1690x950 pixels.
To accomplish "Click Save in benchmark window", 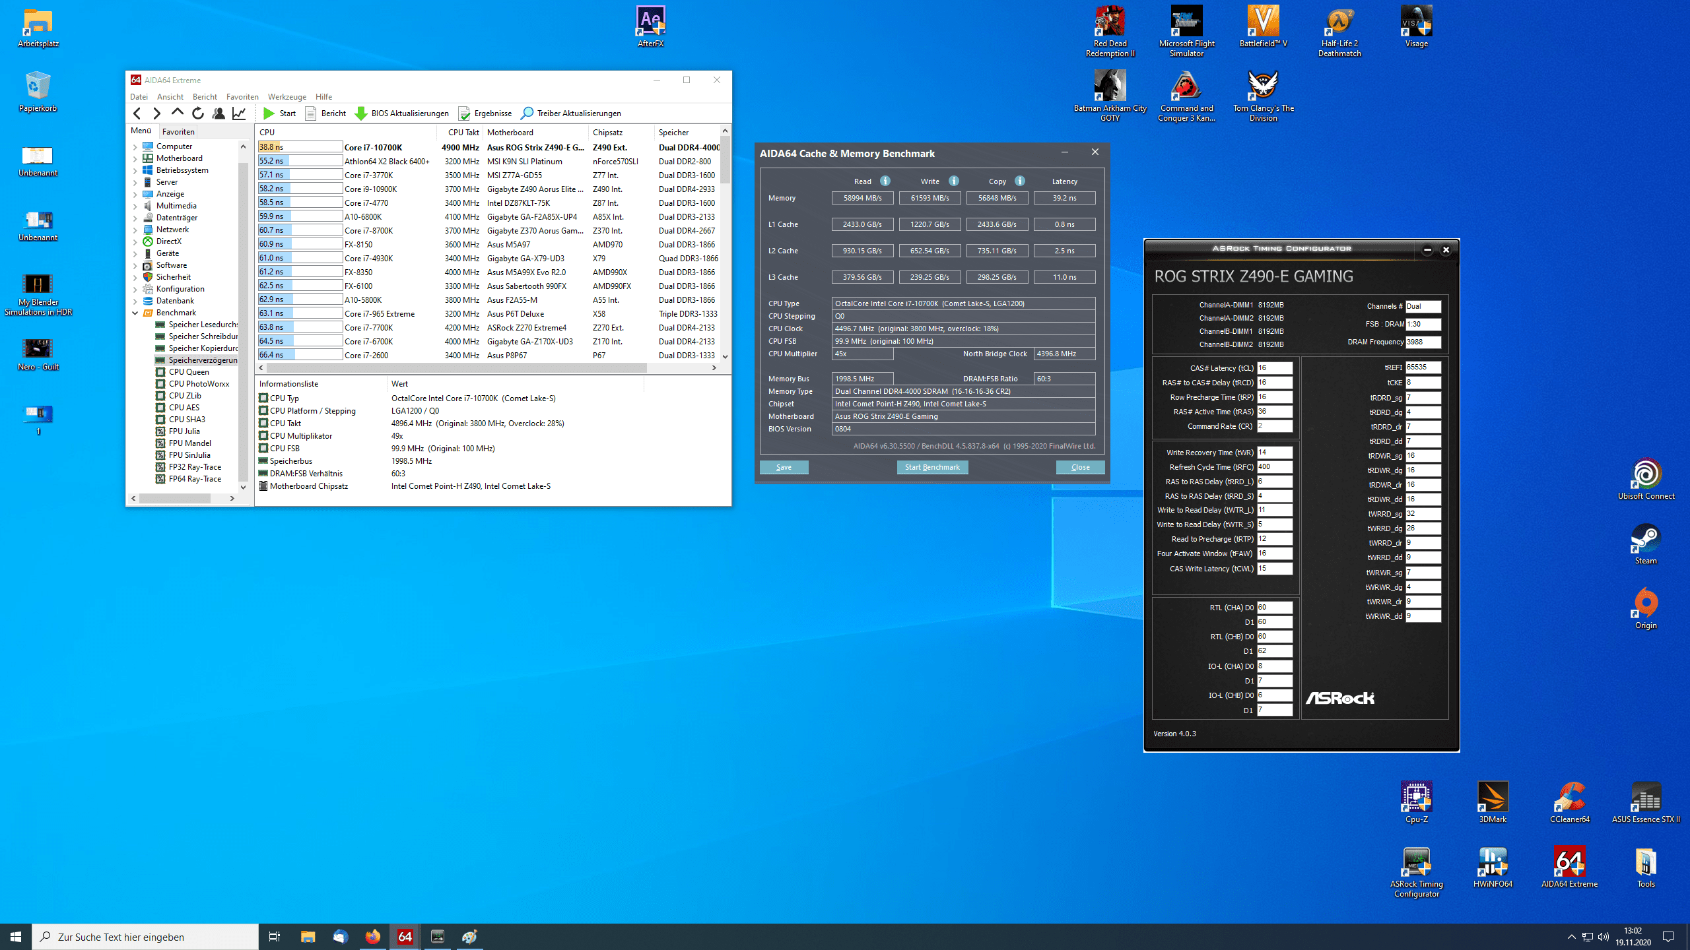I will (784, 467).
